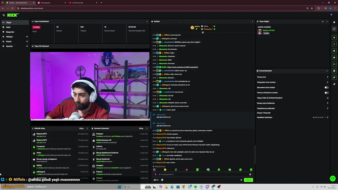Toggle Yalnızca ifadelerle sohbet switch

(327, 93)
